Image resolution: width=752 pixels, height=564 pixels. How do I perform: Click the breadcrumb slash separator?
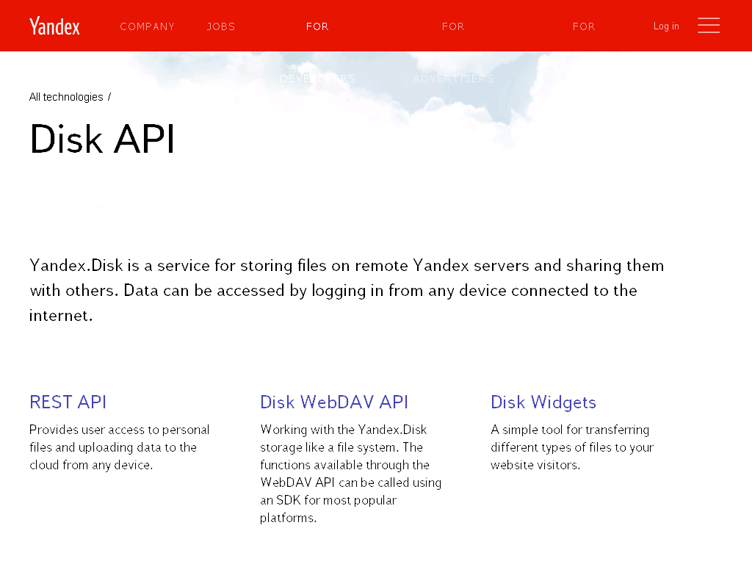[x=109, y=97]
